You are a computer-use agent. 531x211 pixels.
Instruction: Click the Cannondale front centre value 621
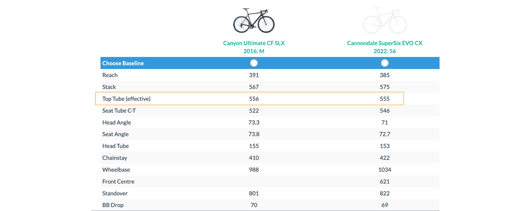tap(385, 182)
